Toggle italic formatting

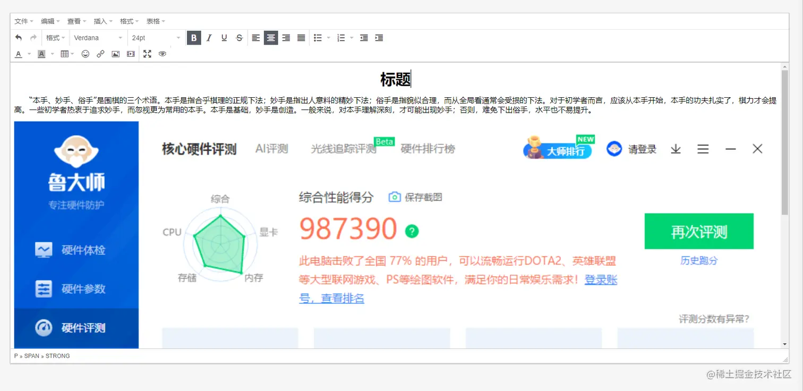[x=209, y=38]
